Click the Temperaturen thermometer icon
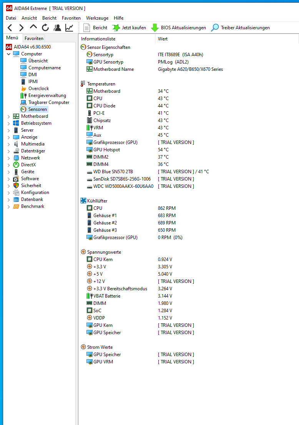This screenshot has width=299, height=425. pos(83,84)
